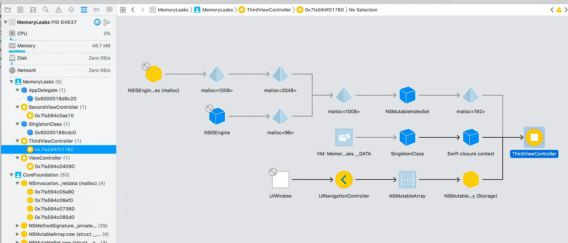Open the Breakpoint navigator icon
Image resolution: width=568 pixels, height=243 pixels.
click(x=97, y=9)
